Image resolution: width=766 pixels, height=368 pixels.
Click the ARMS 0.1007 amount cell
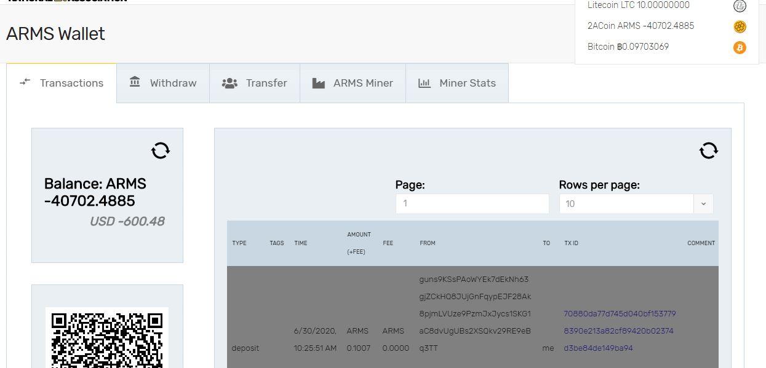point(359,340)
